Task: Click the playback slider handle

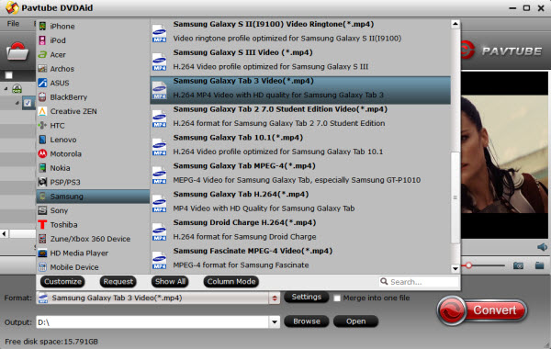Action: pyautogui.click(x=468, y=265)
